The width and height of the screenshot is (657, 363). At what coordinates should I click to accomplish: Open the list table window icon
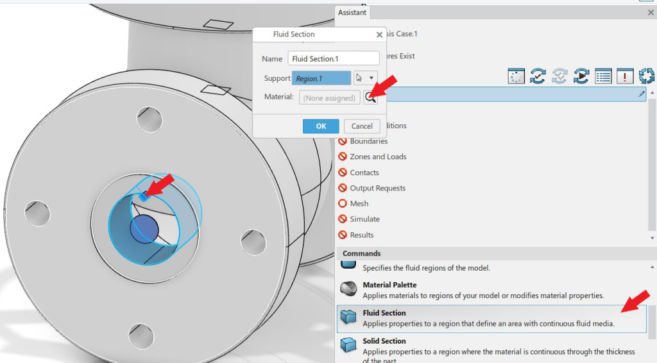click(x=603, y=76)
